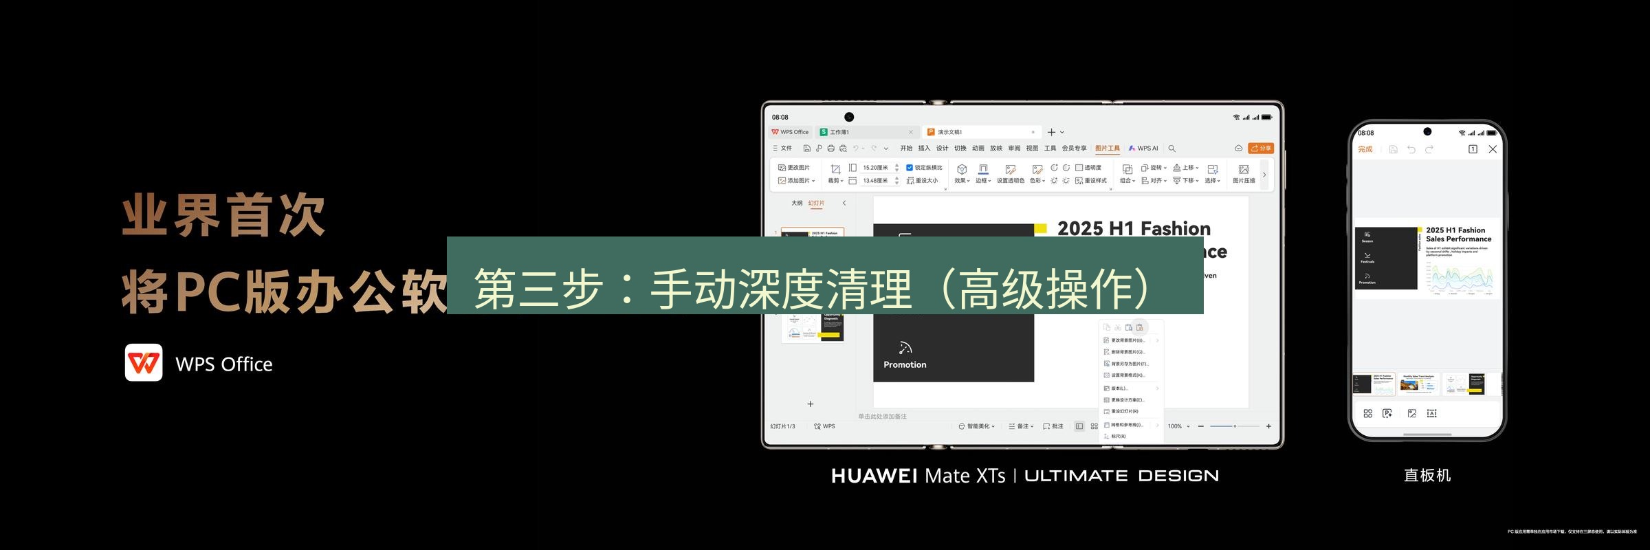
Task: Click the Reset Size (重设大小) icon
Action: tap(910, 181)
